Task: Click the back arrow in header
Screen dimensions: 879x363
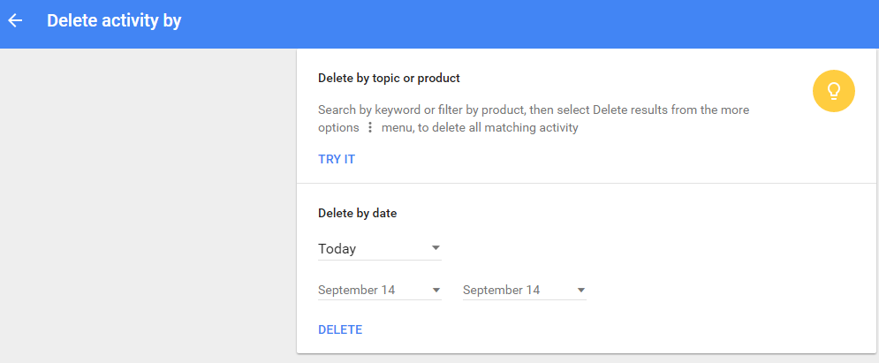Action: [15, 20]
